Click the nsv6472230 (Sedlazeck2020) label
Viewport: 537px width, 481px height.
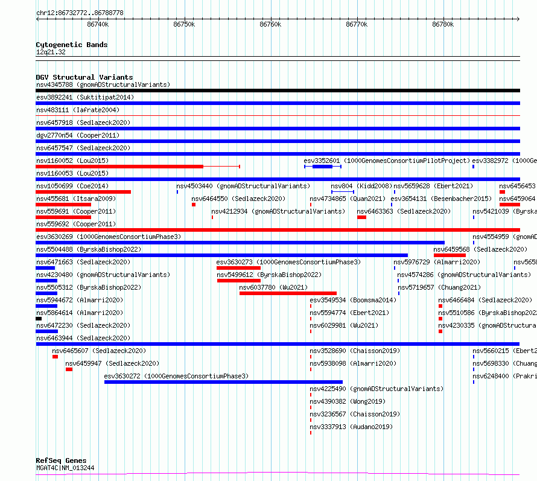[x=83, y=325]
